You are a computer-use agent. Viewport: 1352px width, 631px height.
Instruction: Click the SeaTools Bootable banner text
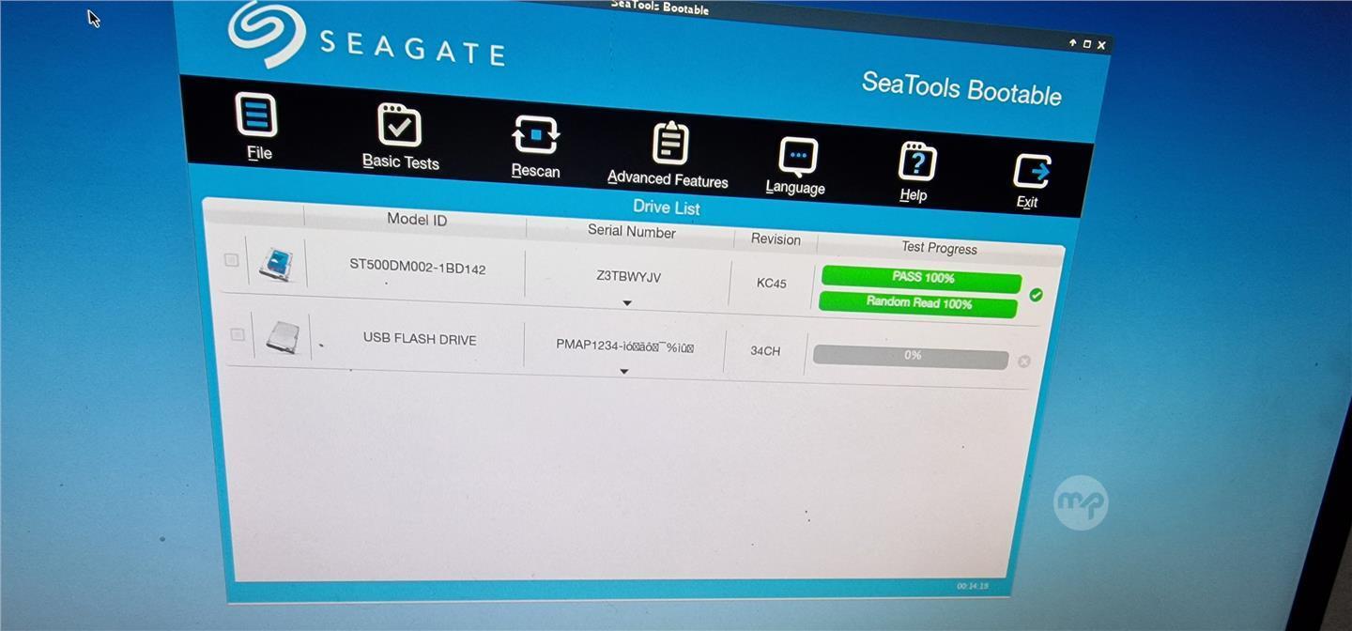(961, 88)
